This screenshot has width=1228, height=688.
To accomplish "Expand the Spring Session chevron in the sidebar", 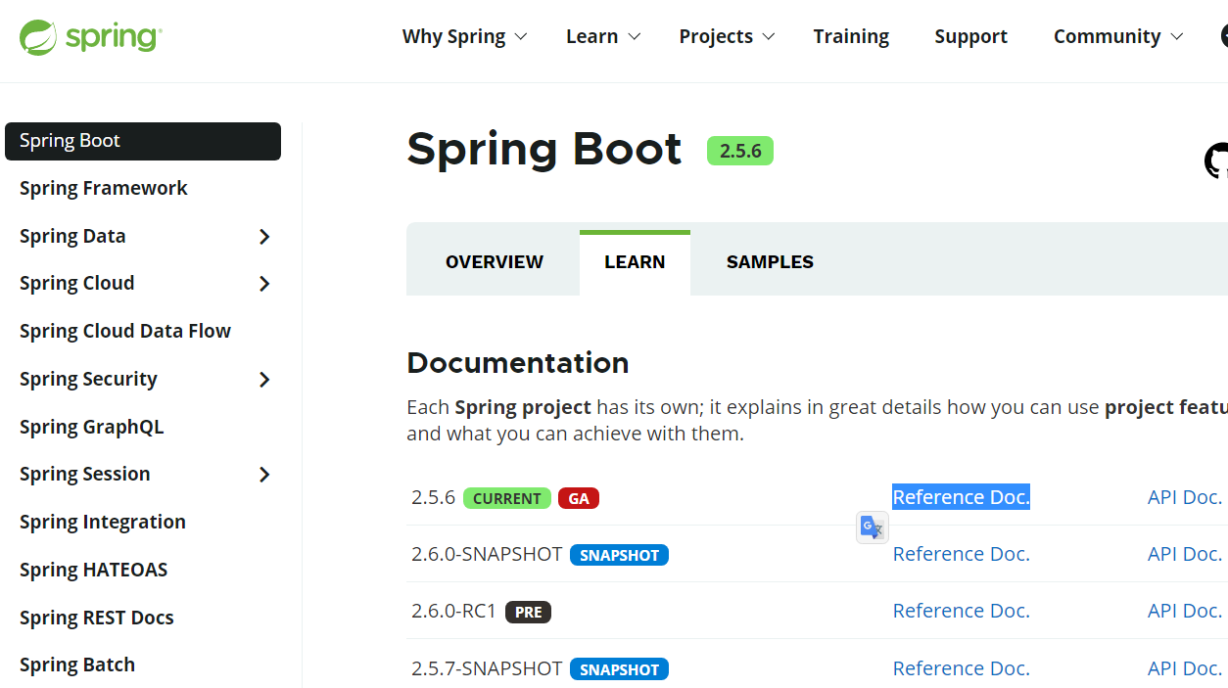I will pyautogui.click(x=264, y=475).
